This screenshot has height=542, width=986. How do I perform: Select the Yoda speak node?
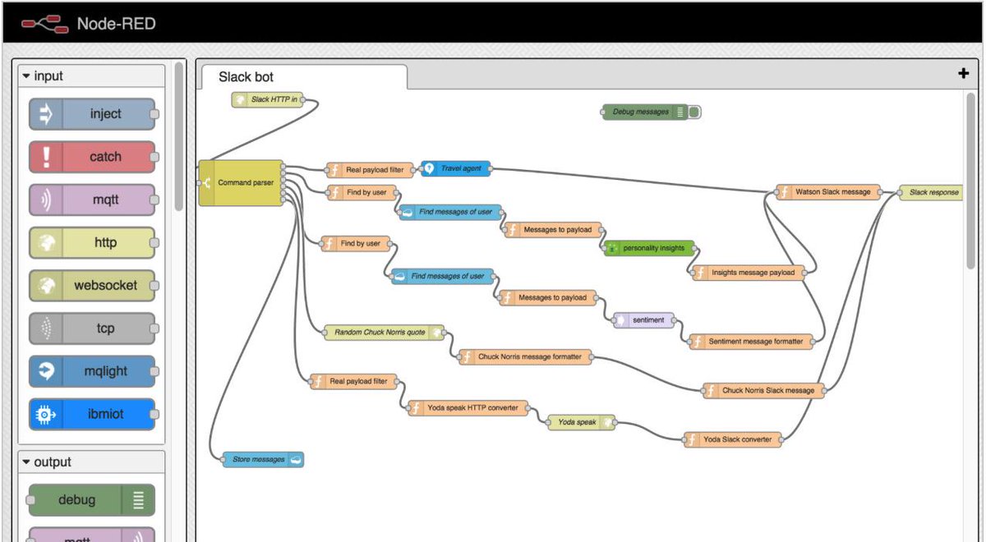coord(581,422)
